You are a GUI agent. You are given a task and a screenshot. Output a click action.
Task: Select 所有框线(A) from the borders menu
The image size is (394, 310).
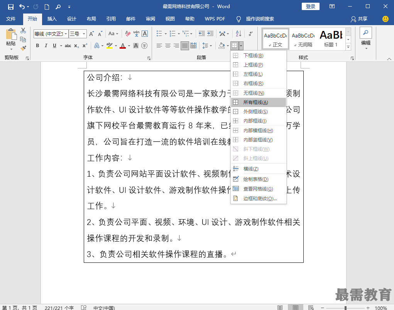point(258,102)
